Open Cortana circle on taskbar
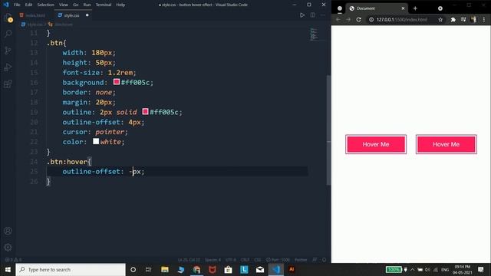 click(x=133, y=269)
